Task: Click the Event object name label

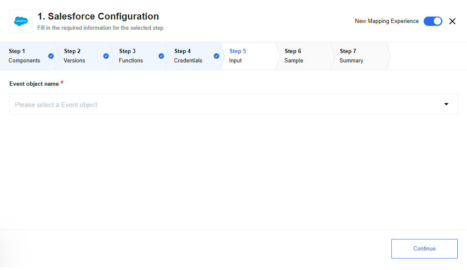Action: pos(34,84)
